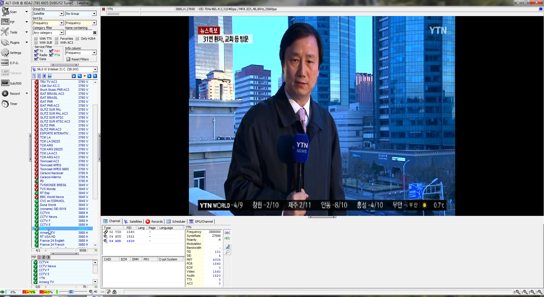
Task: Select PIP slot 1
Action: (39, 257)
